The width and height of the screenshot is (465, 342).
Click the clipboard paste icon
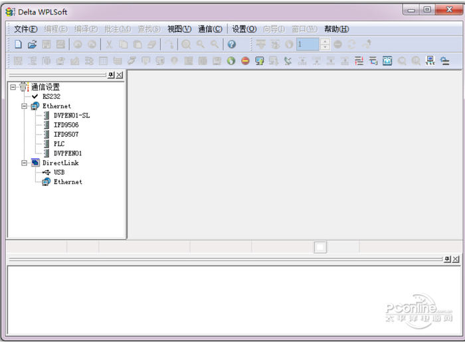(x=138, y=44)
